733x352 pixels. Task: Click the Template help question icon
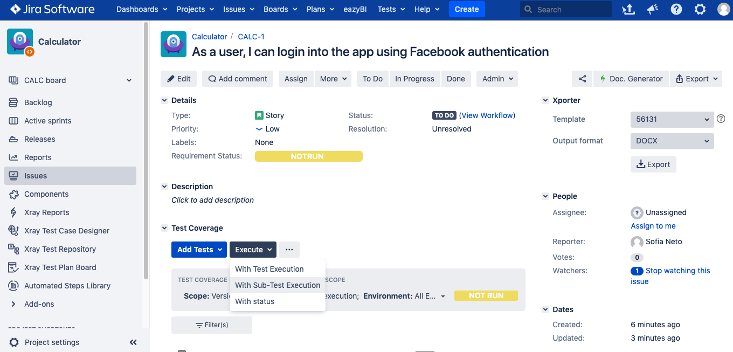point(721,119)
